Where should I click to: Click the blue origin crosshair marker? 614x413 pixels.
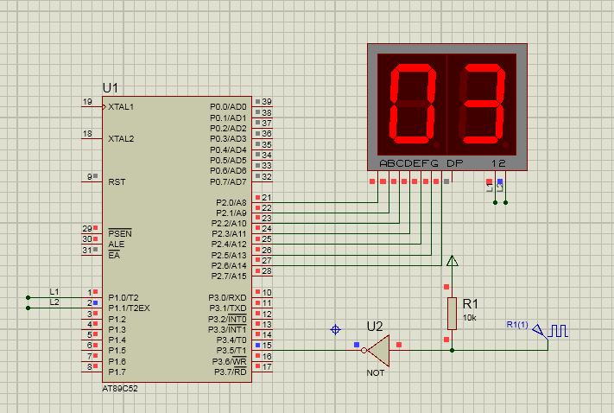point(336,329)
